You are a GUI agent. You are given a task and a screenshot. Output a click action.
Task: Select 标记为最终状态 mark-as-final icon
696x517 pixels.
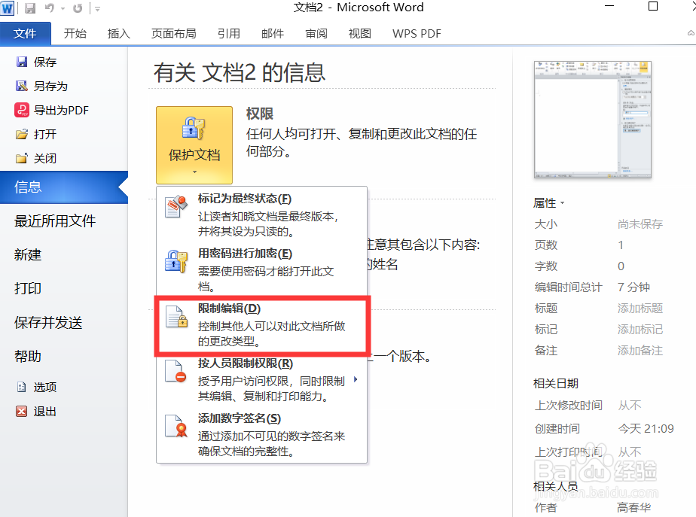point(175,206)
